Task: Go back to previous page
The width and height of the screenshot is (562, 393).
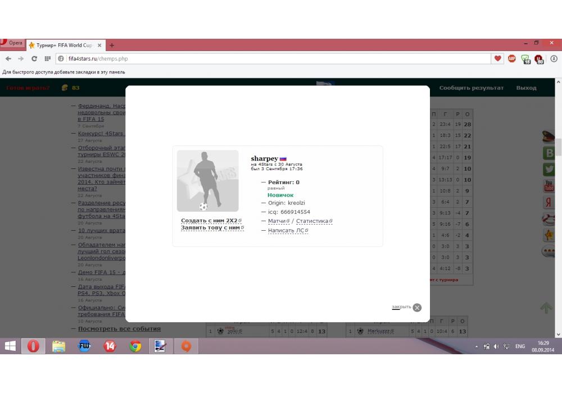Action: pyautogui.click(x=8, y=59)
